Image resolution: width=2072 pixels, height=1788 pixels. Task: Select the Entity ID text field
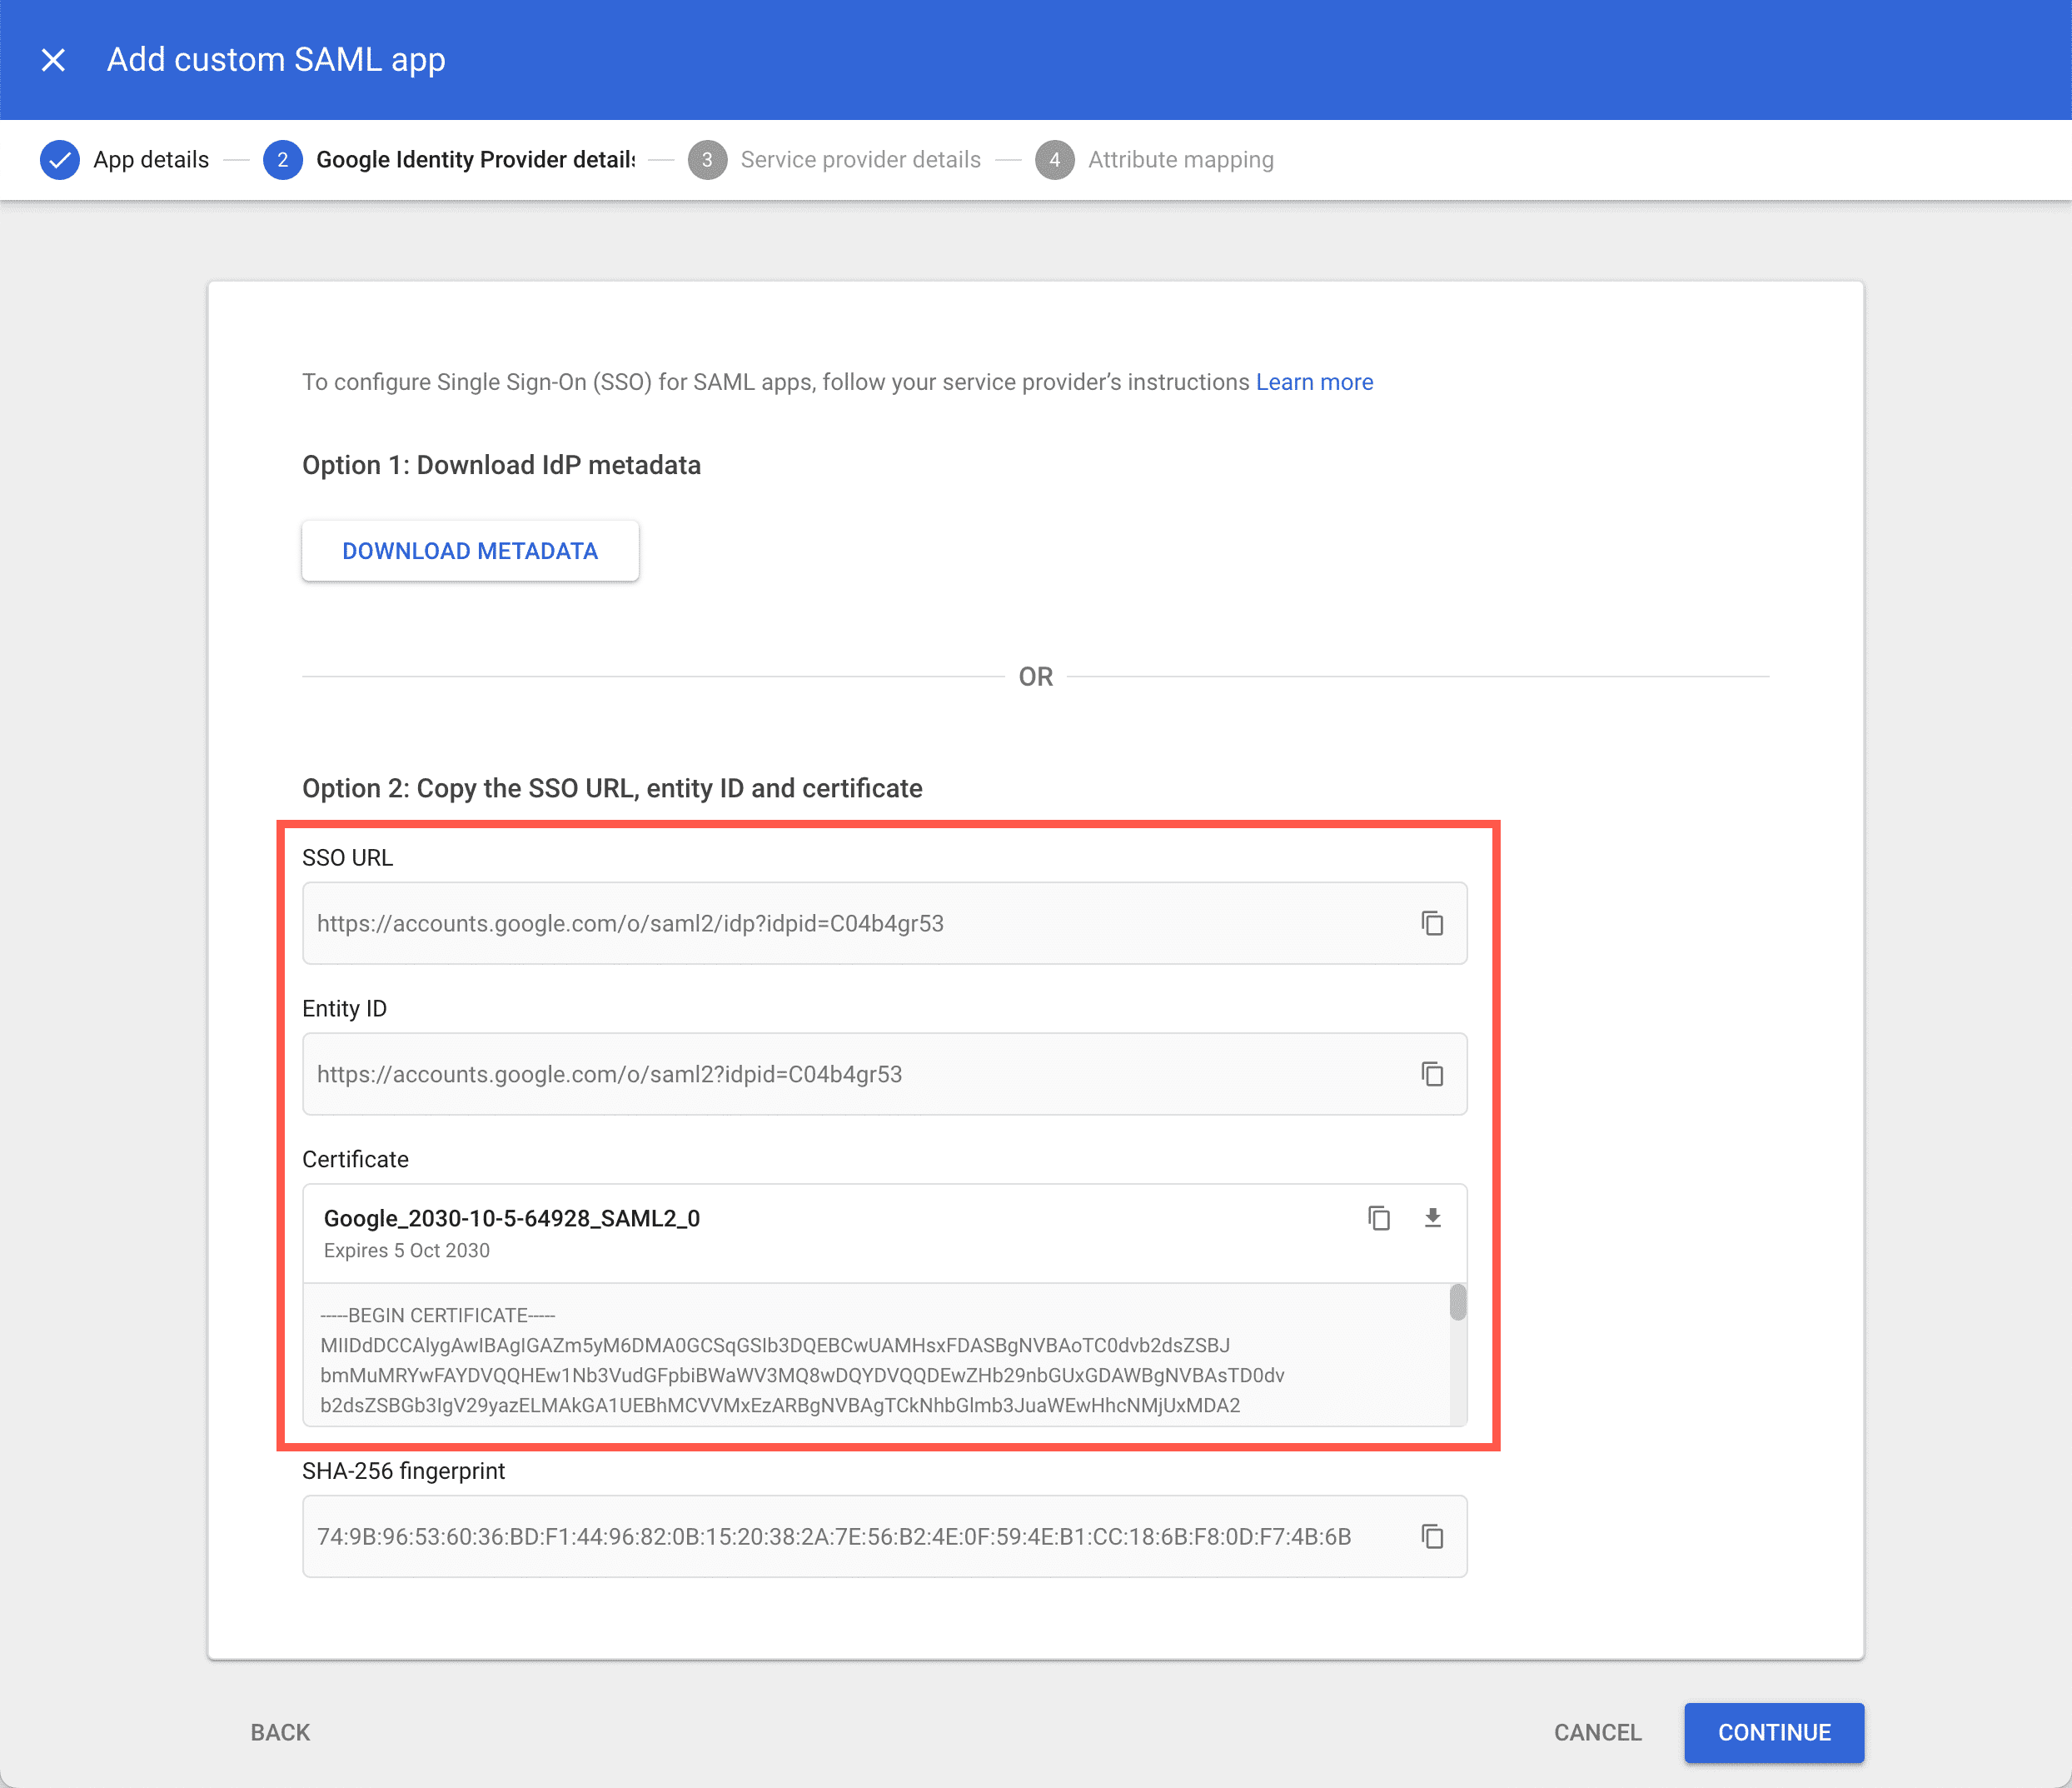pyautogui.click(x=800, y=1074)
